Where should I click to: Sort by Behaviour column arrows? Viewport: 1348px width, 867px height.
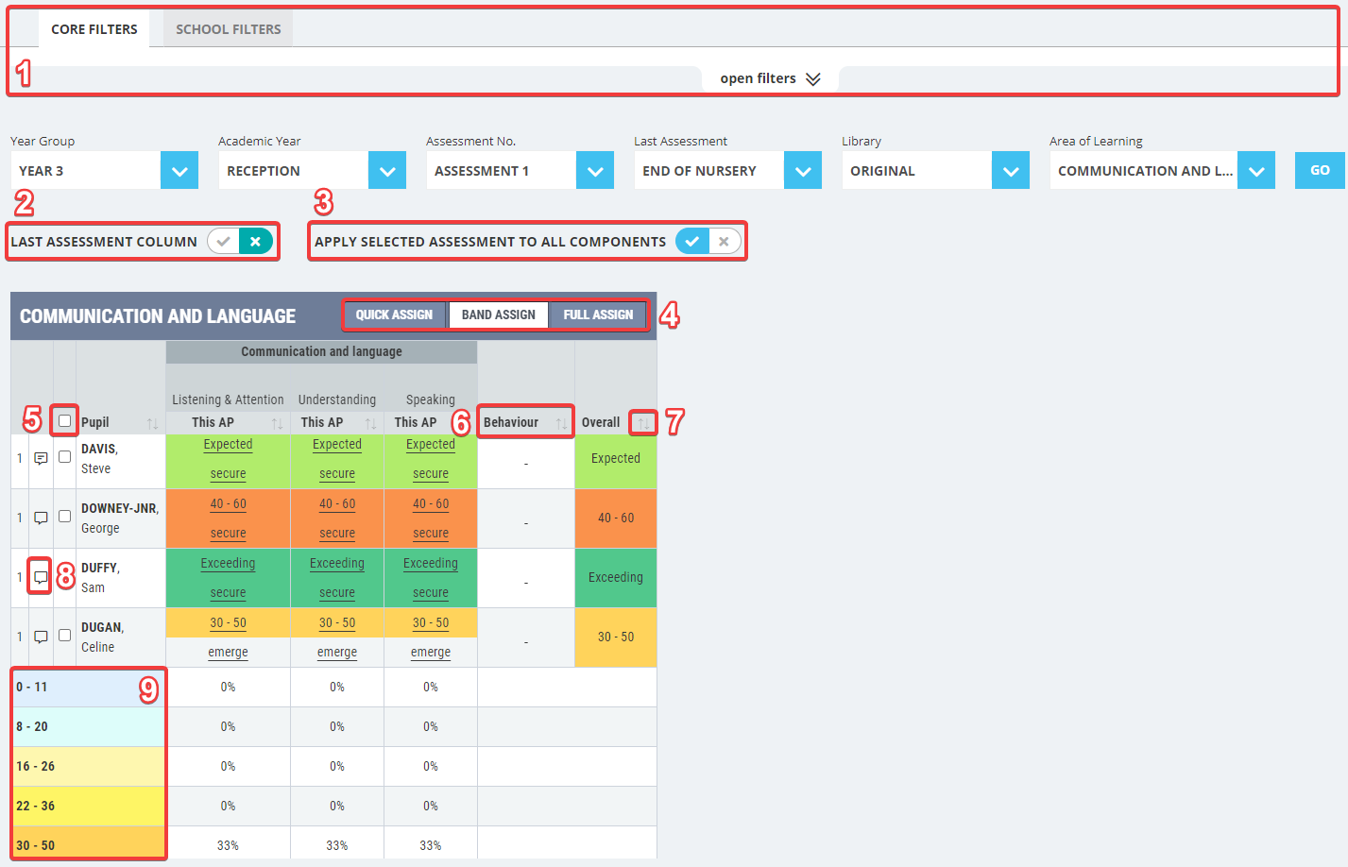[x=561, y=423]
